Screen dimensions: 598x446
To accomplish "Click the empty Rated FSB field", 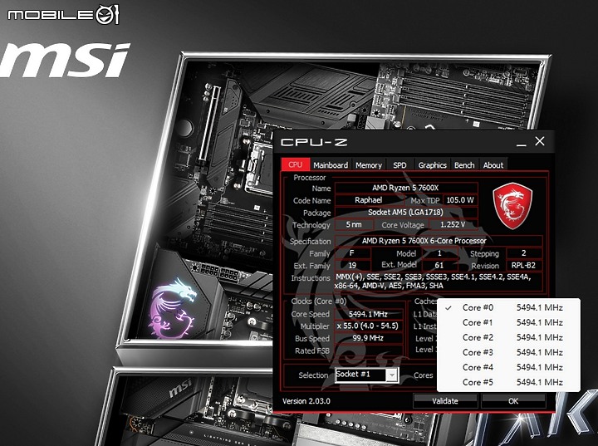I will tap(369, 350).
